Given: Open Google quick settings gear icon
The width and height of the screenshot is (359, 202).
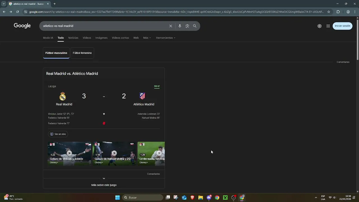Looking at the screenshot, I should click(x=319, y=26).
